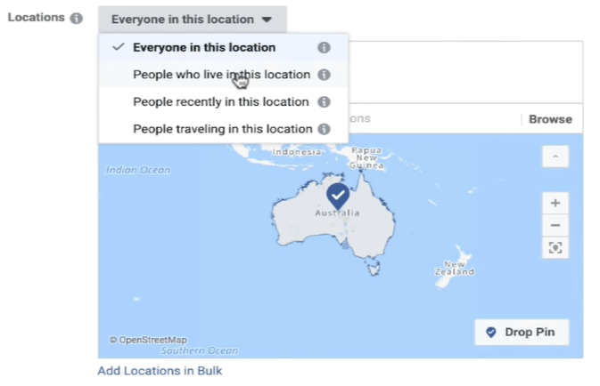Collapse the map with the up arrow
The height and width of the screenshot is (386, 600).
coord(555,157)
